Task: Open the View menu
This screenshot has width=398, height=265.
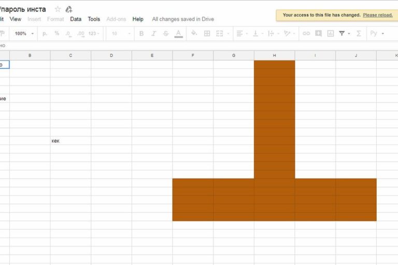Action: click(x=15, y=19)
